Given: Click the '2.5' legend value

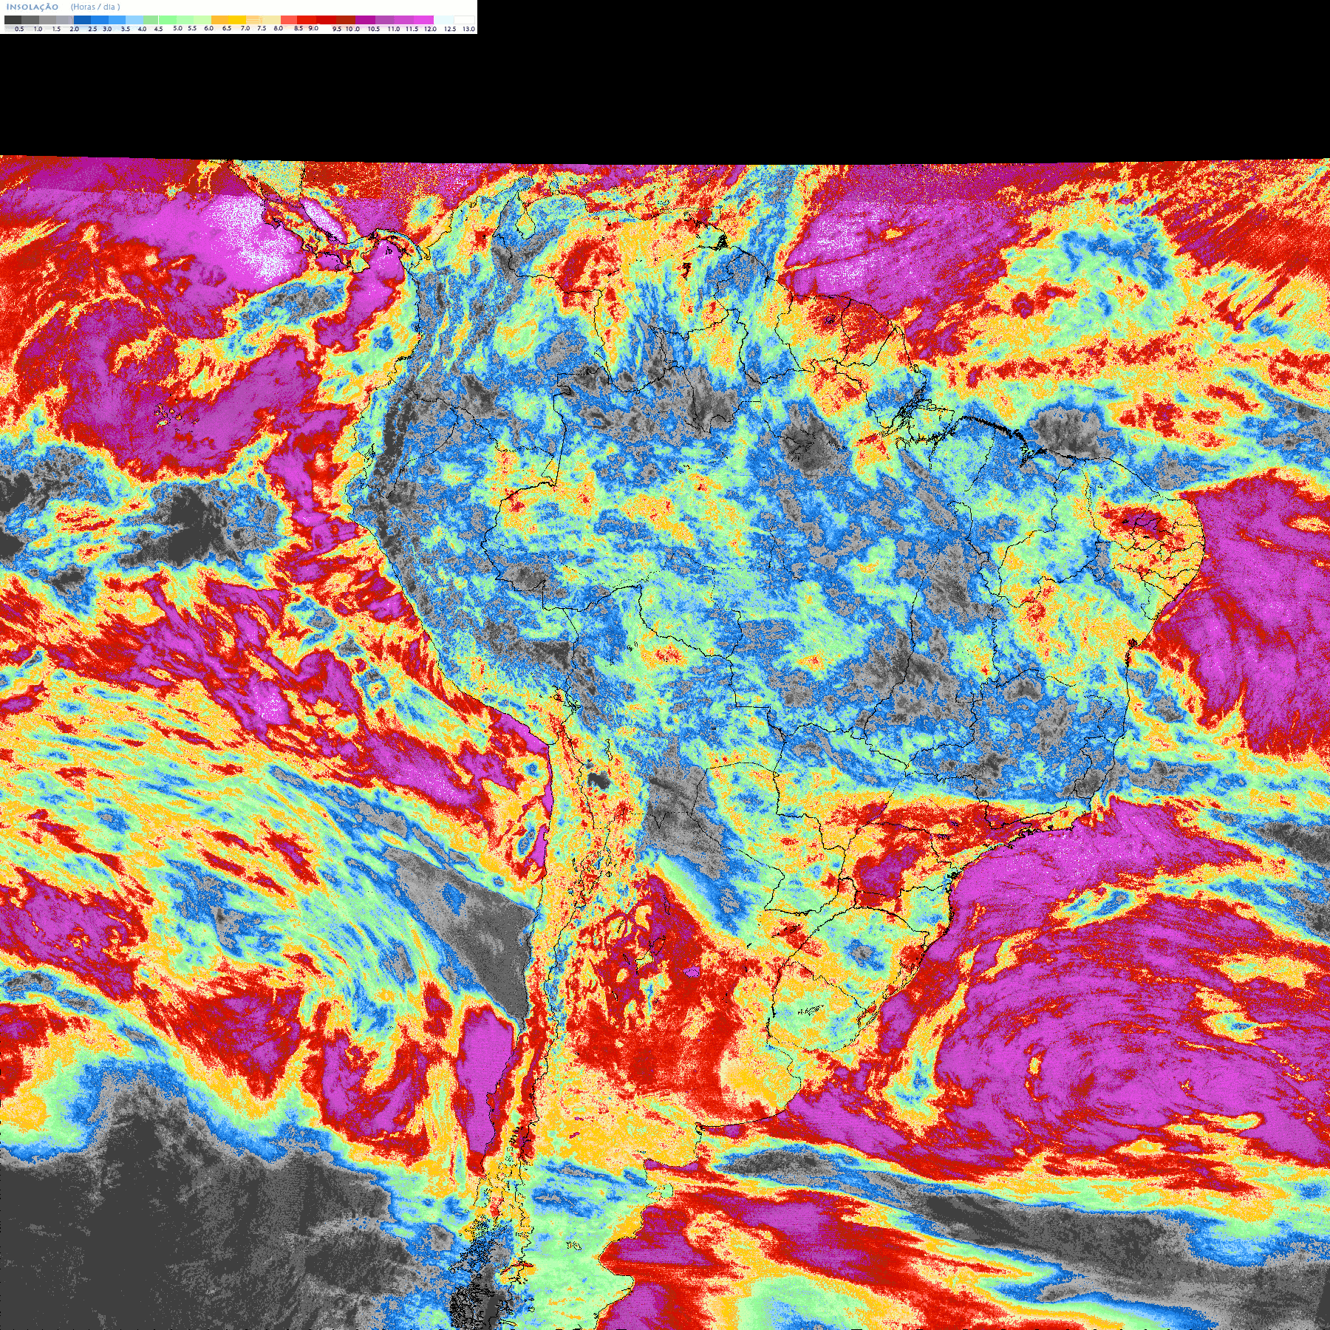Looking at the screenshot, I should click(92, 29).
